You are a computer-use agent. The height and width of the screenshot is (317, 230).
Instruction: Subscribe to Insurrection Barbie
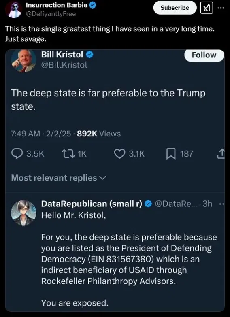pyautogui.click(x=175, y=8)
